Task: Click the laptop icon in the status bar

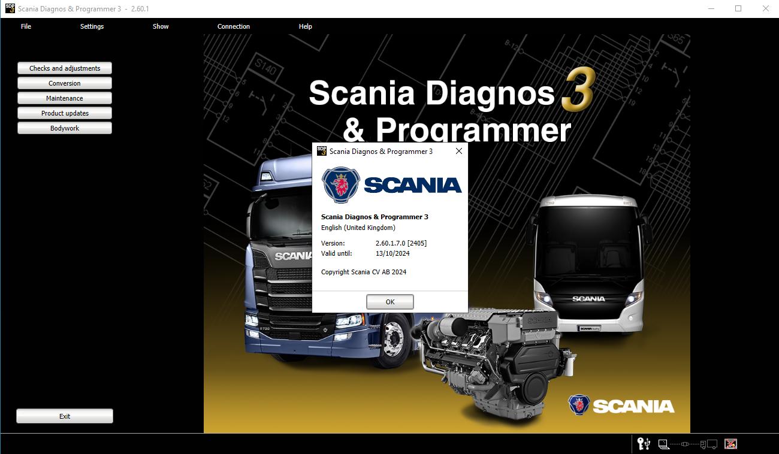Action: (664, 444)
